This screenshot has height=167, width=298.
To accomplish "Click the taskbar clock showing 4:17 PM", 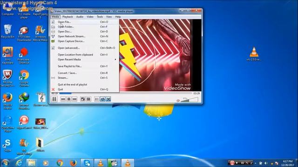I will tap(288, 163).
